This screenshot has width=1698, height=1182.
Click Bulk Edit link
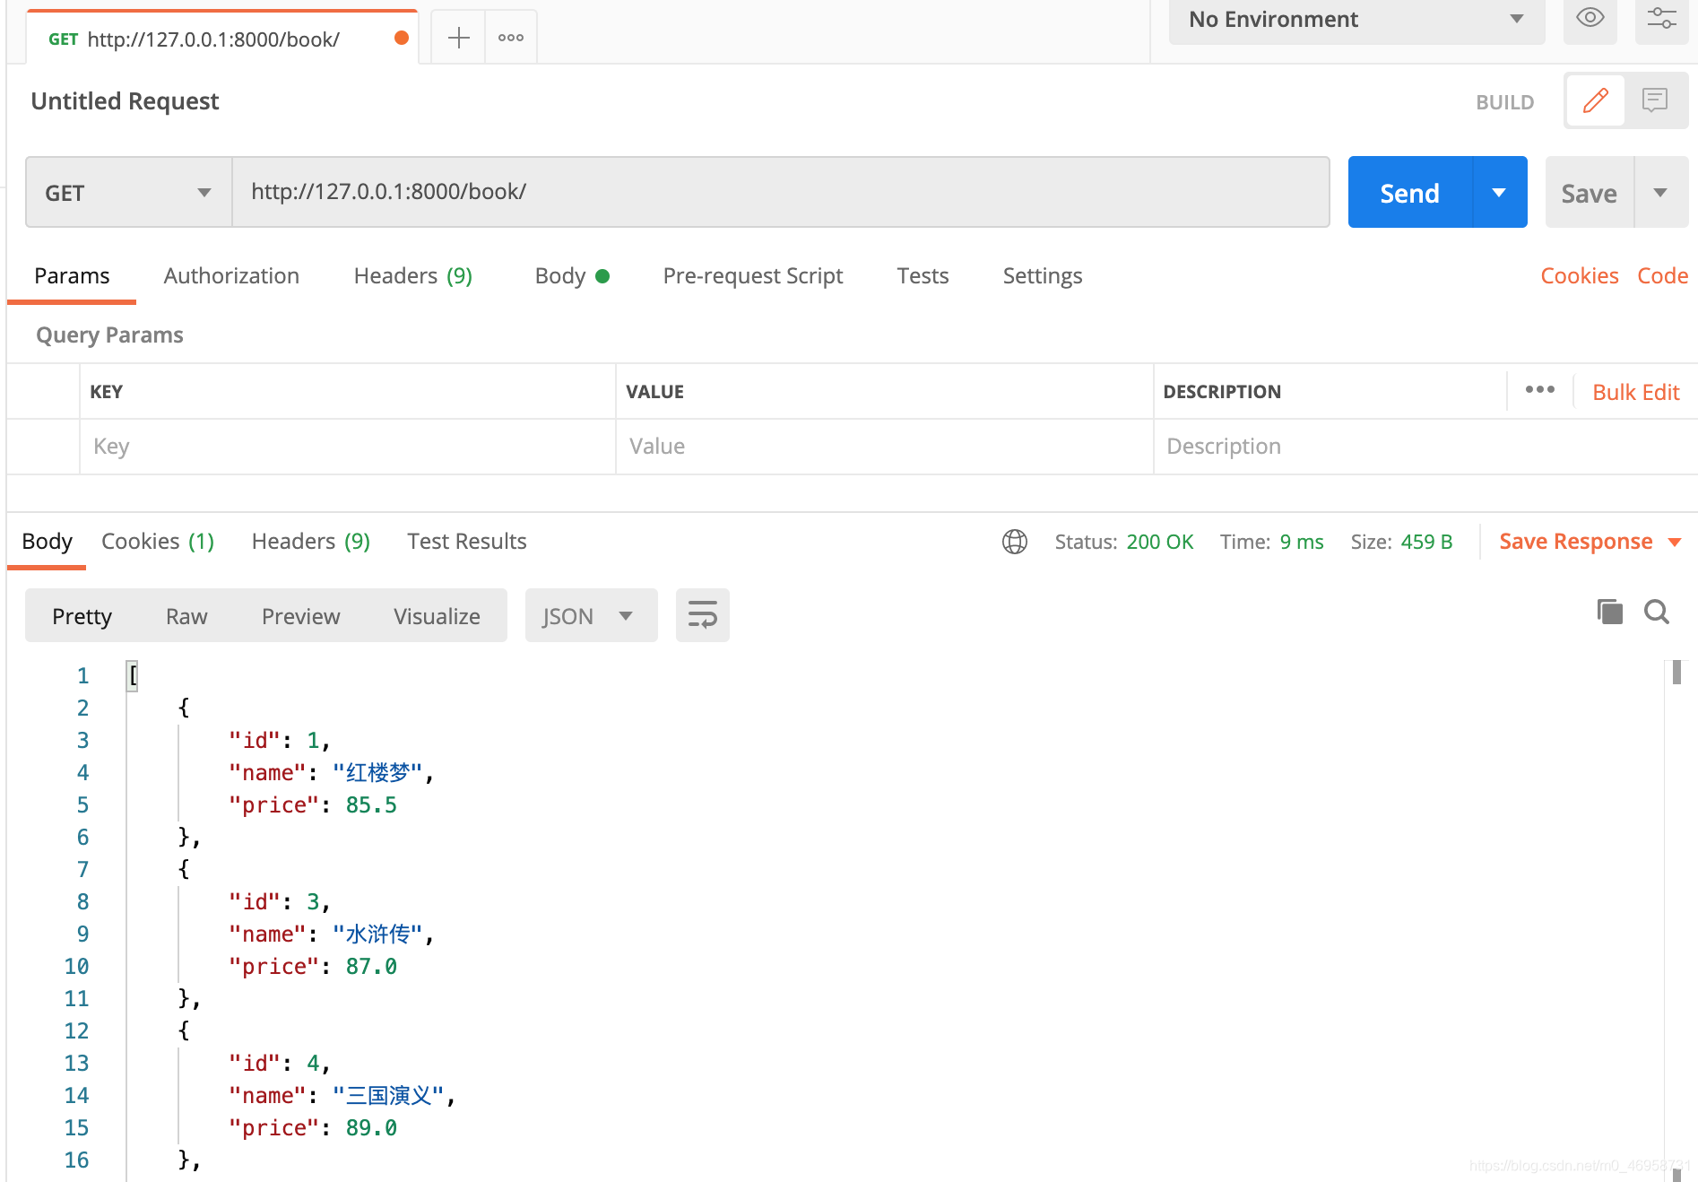1636,392
